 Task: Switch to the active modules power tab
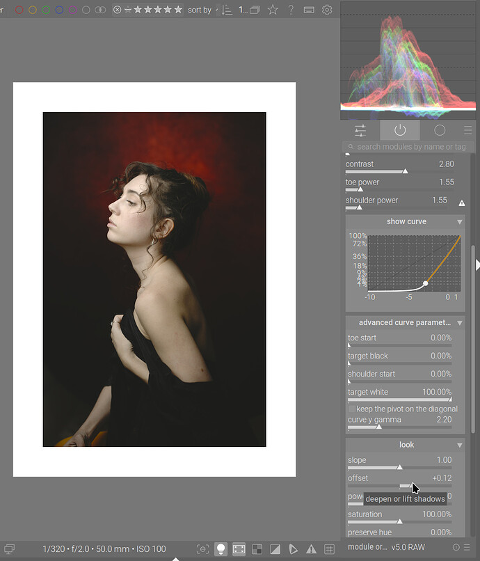(x=399, y=130)
